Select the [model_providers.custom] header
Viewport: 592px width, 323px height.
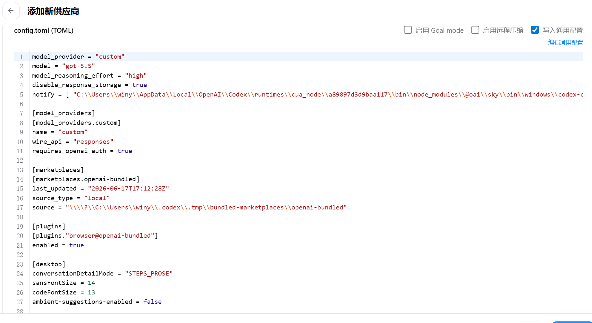tap(77, 123)
